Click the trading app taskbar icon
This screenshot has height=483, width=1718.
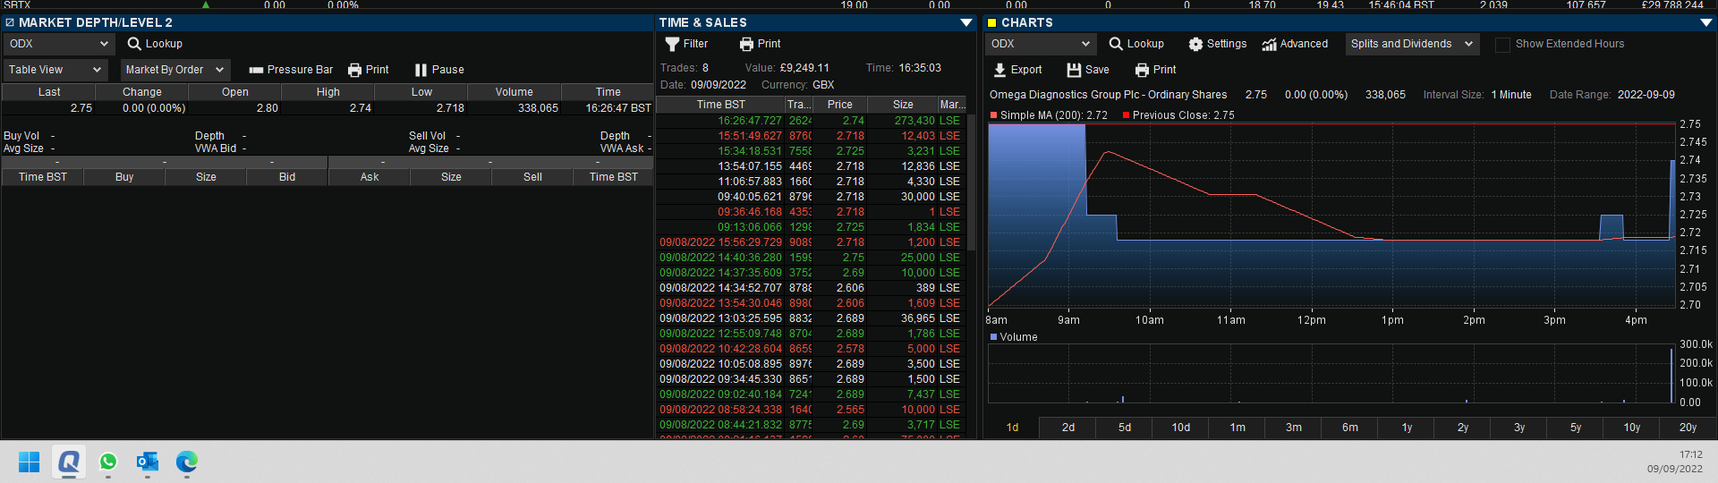(69, 462)
